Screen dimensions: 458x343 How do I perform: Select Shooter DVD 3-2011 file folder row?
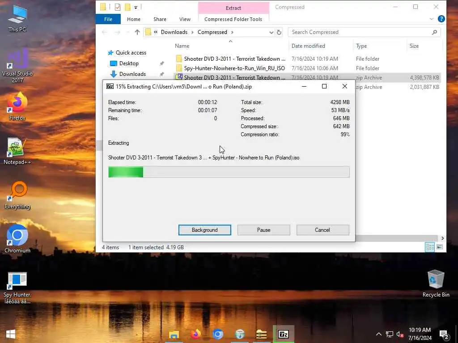[x=308, y=59]
